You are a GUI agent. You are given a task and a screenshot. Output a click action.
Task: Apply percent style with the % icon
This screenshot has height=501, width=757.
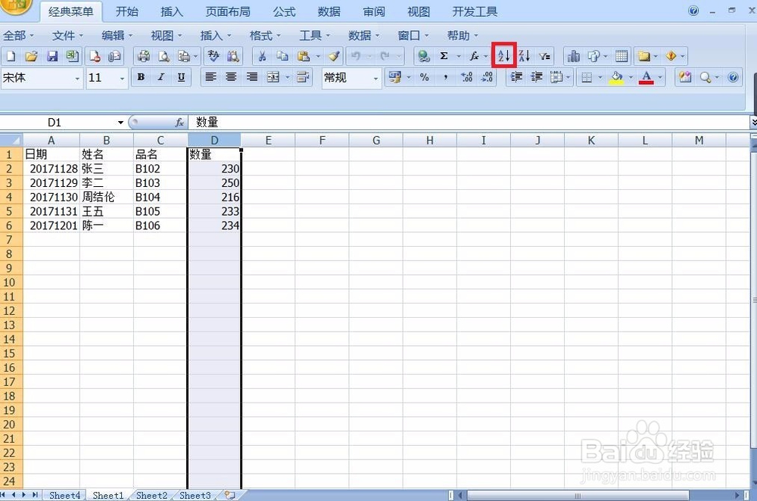(x=425, y=77)
